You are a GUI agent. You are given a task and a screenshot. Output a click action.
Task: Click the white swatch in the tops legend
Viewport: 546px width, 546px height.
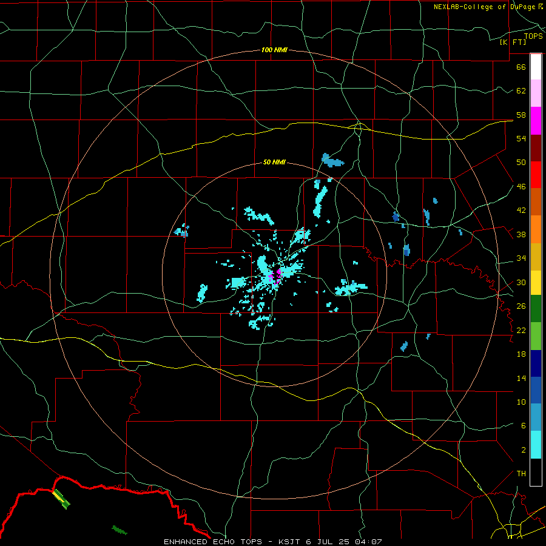(x=536, y=67)
